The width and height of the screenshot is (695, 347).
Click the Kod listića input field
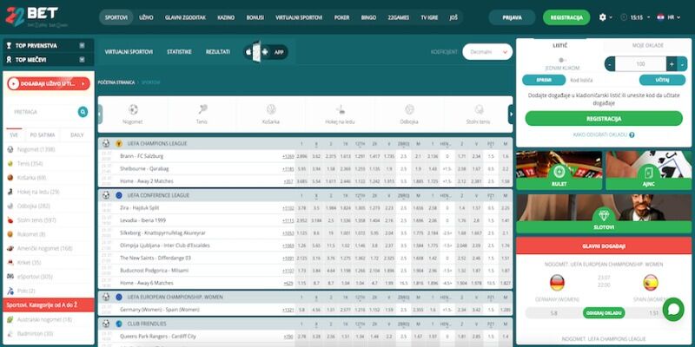coord(601,80)
